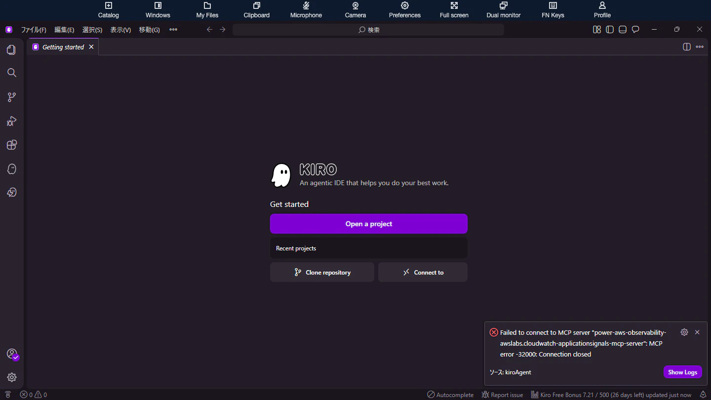Open the Manage gear in activity bar
This screenshot has width=711, height=400.
tap(11, 377)
